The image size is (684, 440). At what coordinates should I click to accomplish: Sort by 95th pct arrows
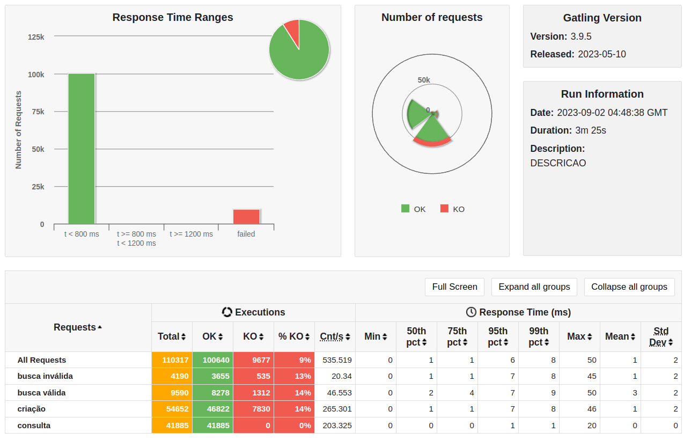506,342
